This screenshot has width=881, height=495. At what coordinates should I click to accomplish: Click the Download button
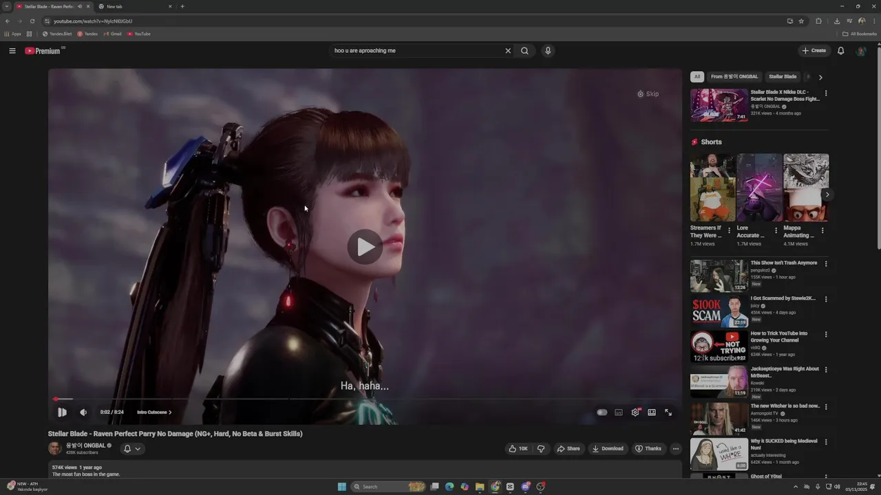pos(608,448)
